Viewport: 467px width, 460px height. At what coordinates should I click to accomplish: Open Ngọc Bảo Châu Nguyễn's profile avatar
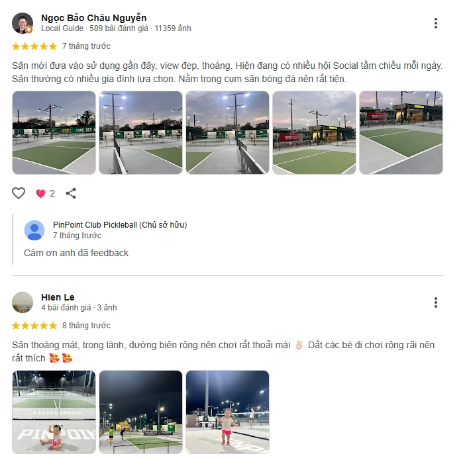23,23
